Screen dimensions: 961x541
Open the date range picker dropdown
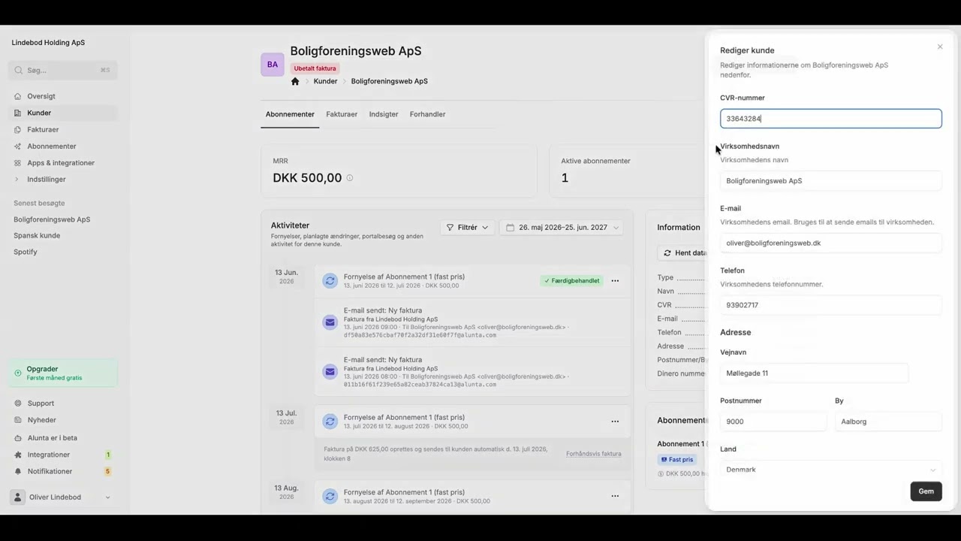click(562, 227)
